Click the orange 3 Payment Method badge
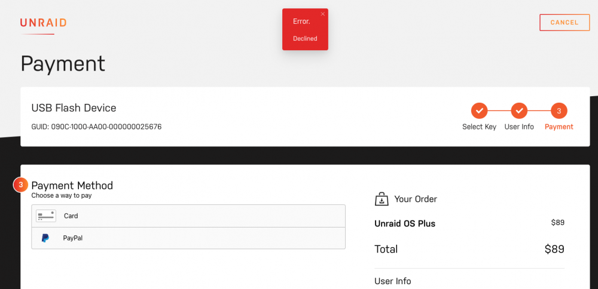 (21, 185)
